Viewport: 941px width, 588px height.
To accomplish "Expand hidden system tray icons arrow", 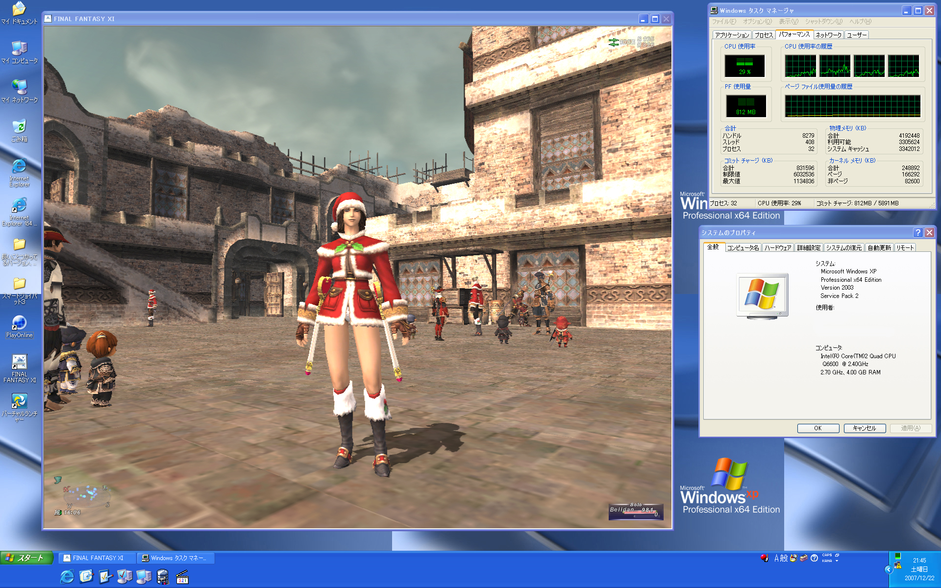I will click(x=889, y=569).
